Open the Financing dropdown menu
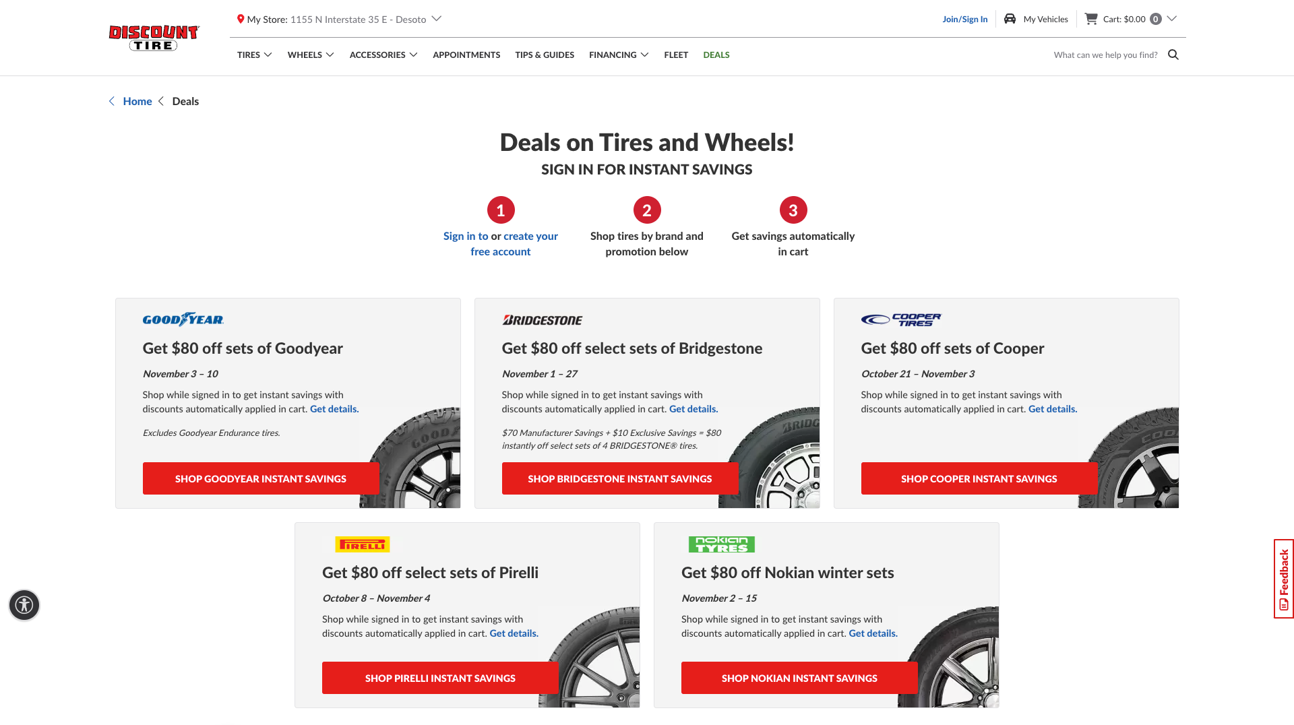Viewport: 1294px width, 725px height. pos(619,55)
